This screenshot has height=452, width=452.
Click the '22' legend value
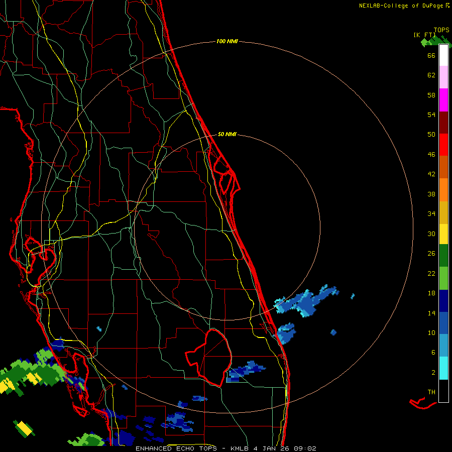click(431, 274)
